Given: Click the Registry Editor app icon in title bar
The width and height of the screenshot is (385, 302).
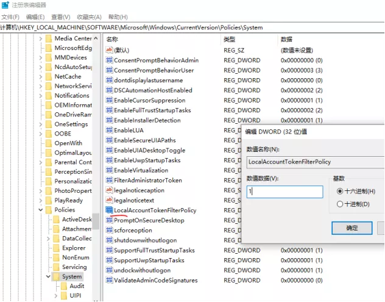Looking at the screenshot, I should 5,5.
